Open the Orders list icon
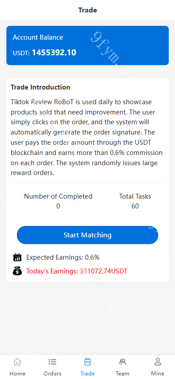The height and width of the screenshot is (379, 175). coord(53,362)
